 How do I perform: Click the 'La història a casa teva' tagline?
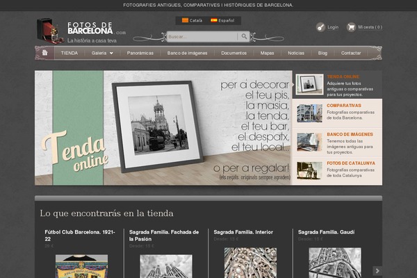pos(92,40)
